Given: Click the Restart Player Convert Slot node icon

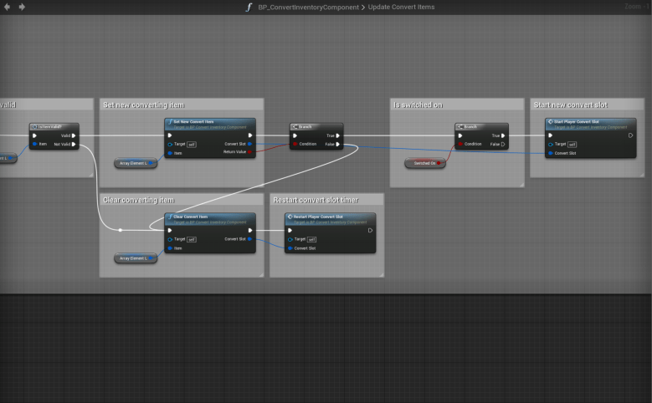Looking at the screenshot, I should click(x=290, y=217).
